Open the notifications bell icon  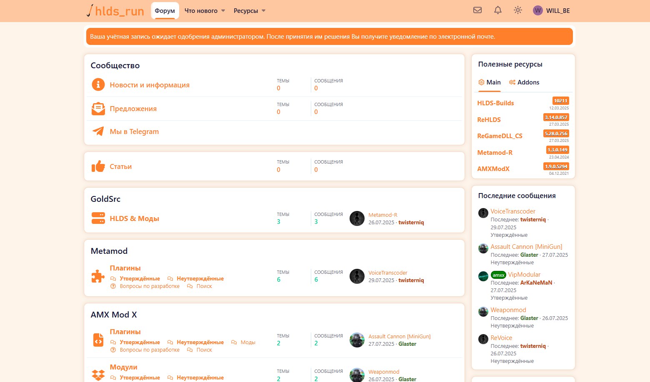[498, 10]
